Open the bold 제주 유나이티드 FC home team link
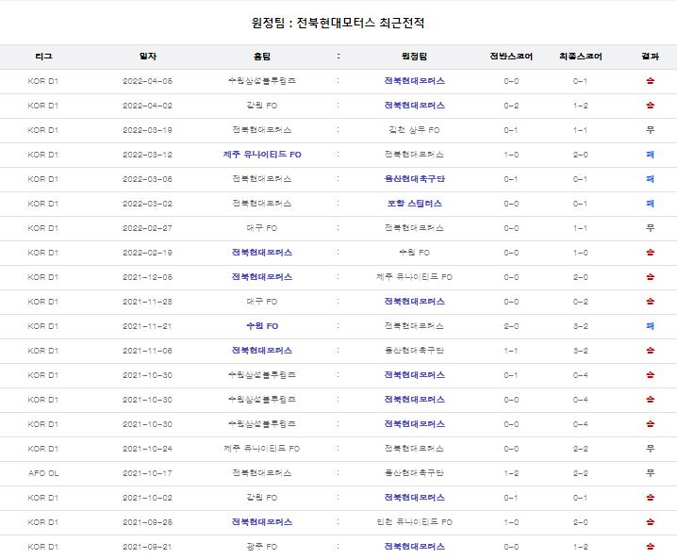Screen dimensions: 677x559 (262, 155)
